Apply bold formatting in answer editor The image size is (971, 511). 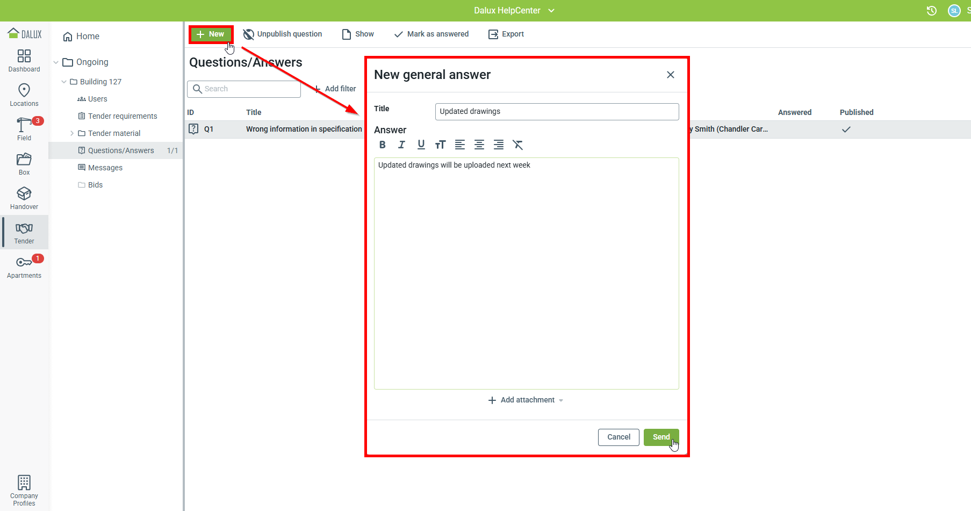coord(382,145)
